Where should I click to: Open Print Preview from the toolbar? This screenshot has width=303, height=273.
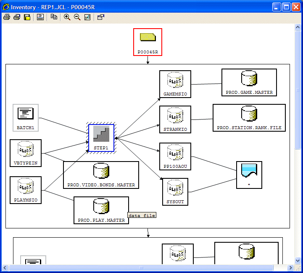click(x=17, y=17)
